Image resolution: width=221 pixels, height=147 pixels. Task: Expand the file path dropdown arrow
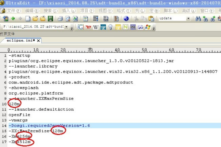tap(66, 27)
